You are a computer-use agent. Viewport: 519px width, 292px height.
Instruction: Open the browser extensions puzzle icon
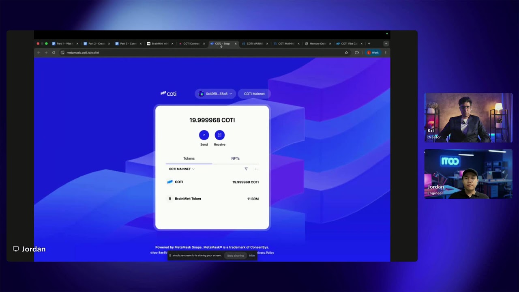click(357, 53)
